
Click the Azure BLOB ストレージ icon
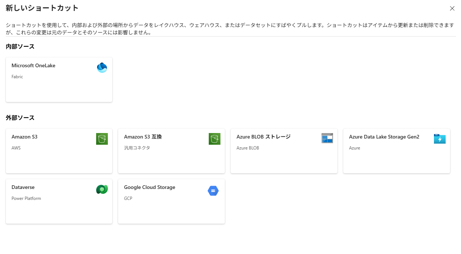point(327,138)
